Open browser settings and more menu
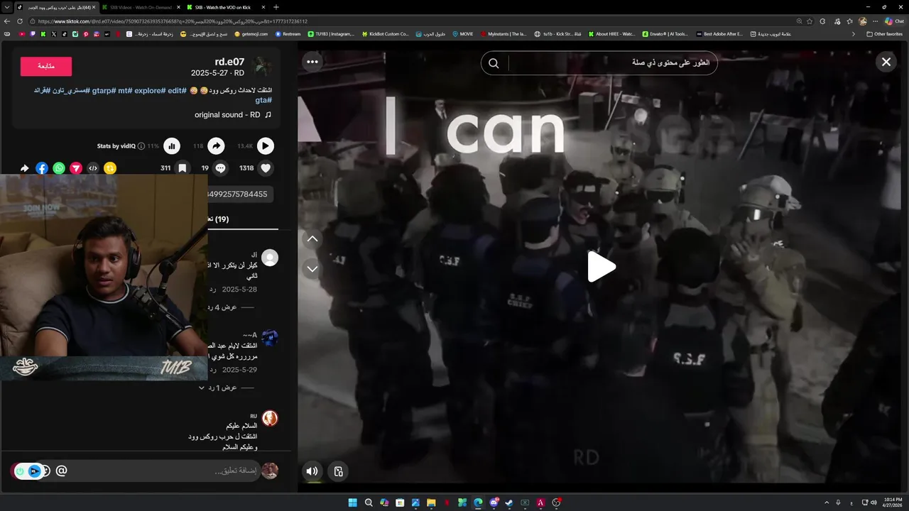909x511 pixels. pyautogui.click(x=874, y=21)
